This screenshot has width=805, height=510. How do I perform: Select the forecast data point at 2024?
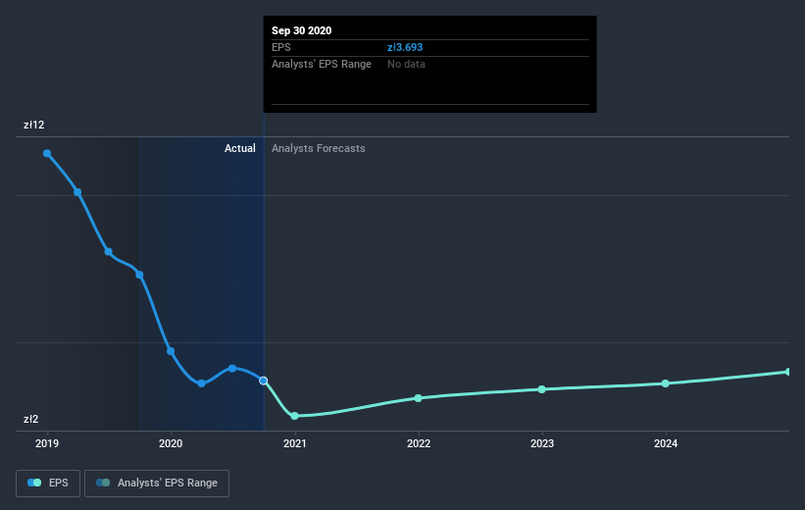coord(666,383)
